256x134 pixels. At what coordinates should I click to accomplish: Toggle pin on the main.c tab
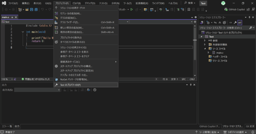tap(12, 17)
